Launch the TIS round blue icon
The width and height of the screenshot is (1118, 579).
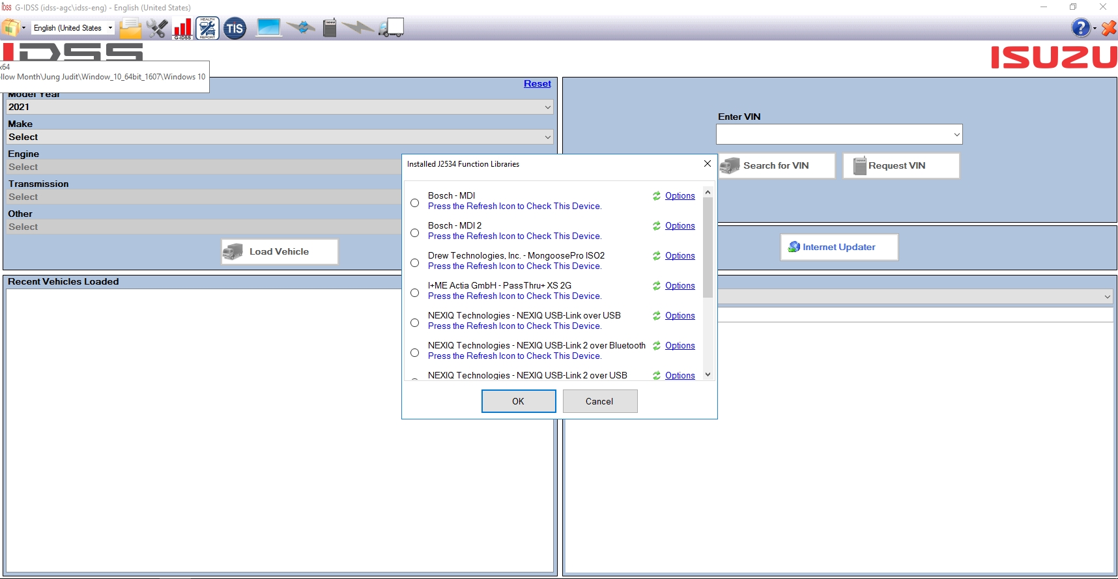(x=235, y=28)
